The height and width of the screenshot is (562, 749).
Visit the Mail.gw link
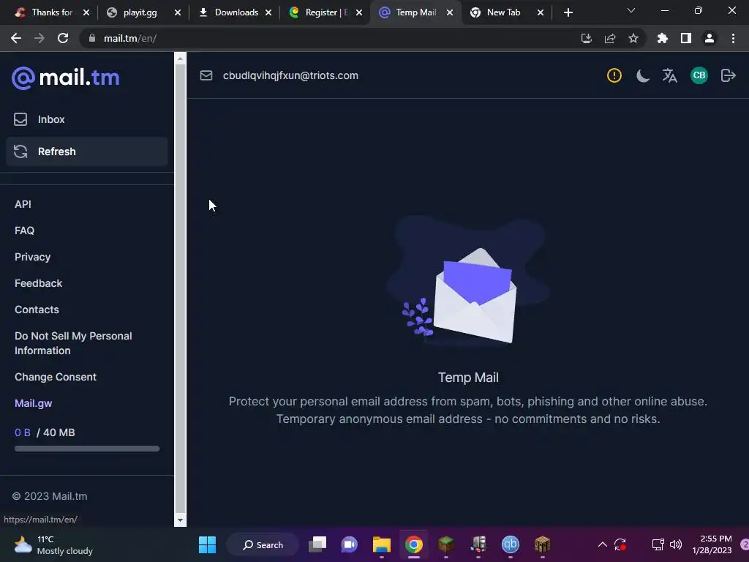[x=34, y=403]
